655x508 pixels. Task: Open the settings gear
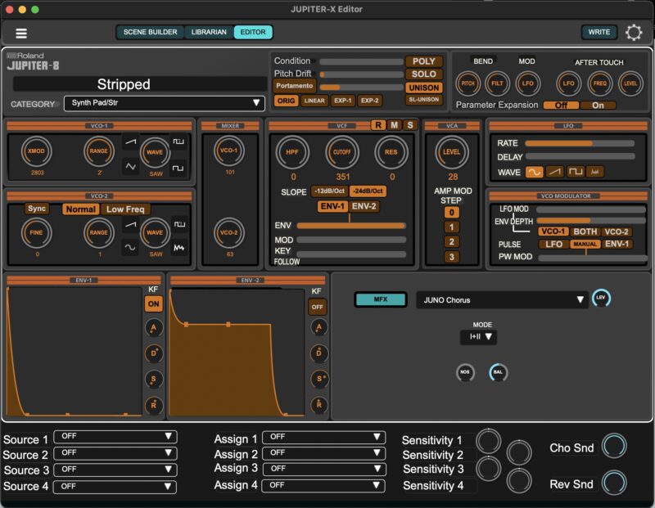tap(633, 33)
